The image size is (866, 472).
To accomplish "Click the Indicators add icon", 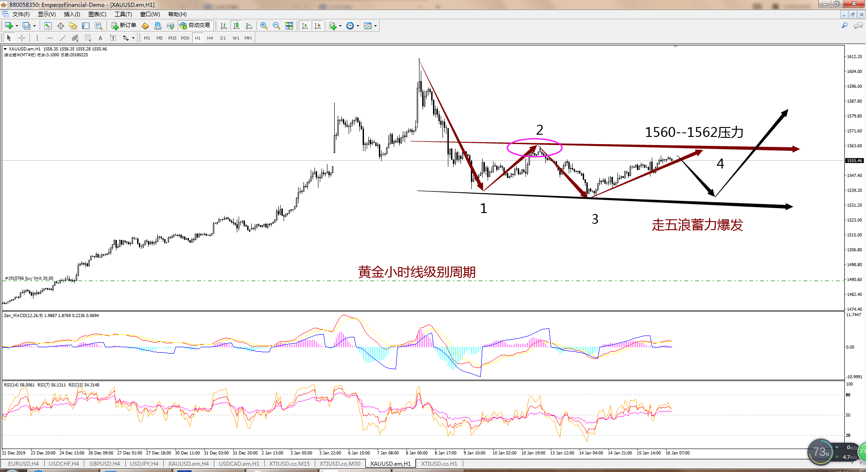I will coord(333,26).
